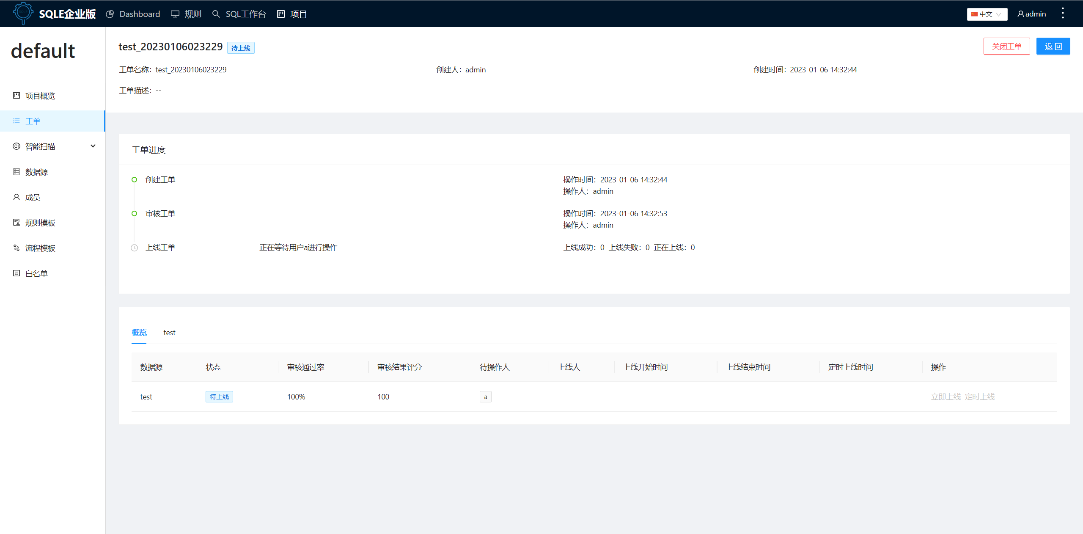
Task: Click the 智能扫描 scan icon
Action: 16,146
